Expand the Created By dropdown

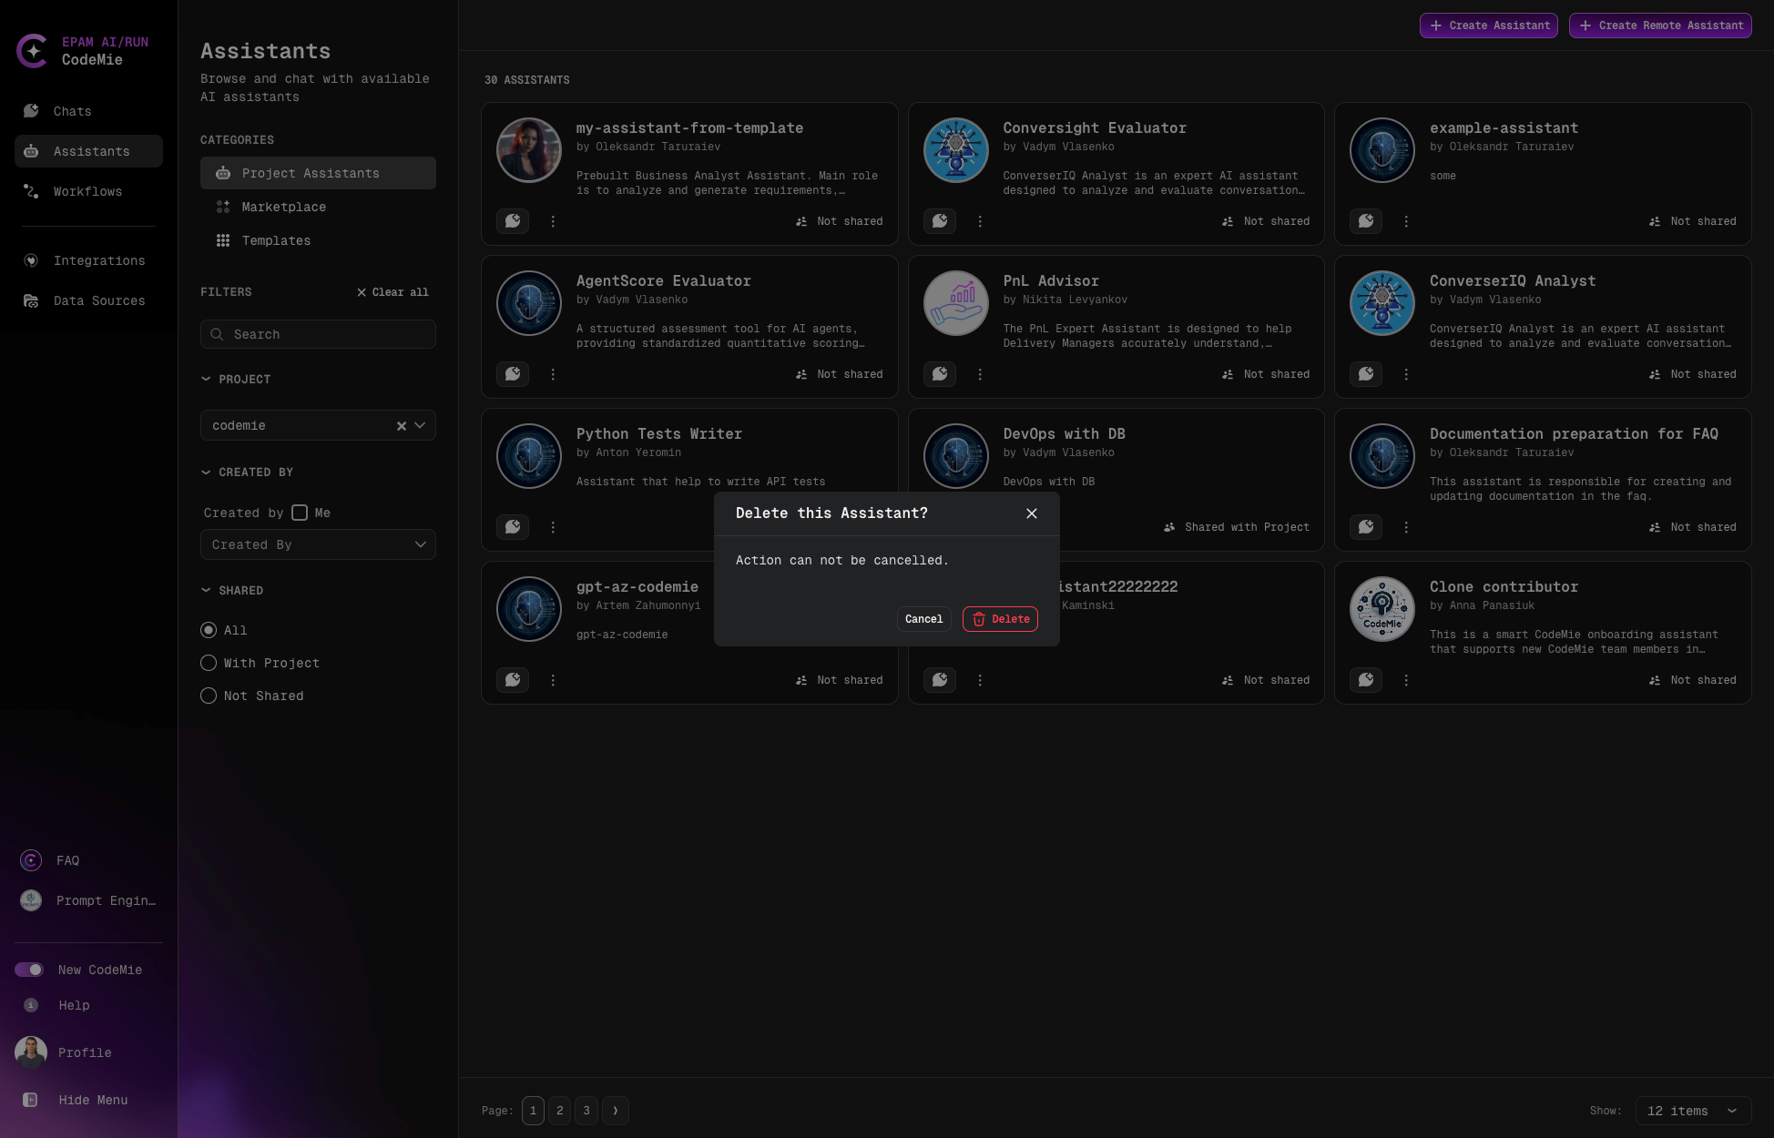317,544
